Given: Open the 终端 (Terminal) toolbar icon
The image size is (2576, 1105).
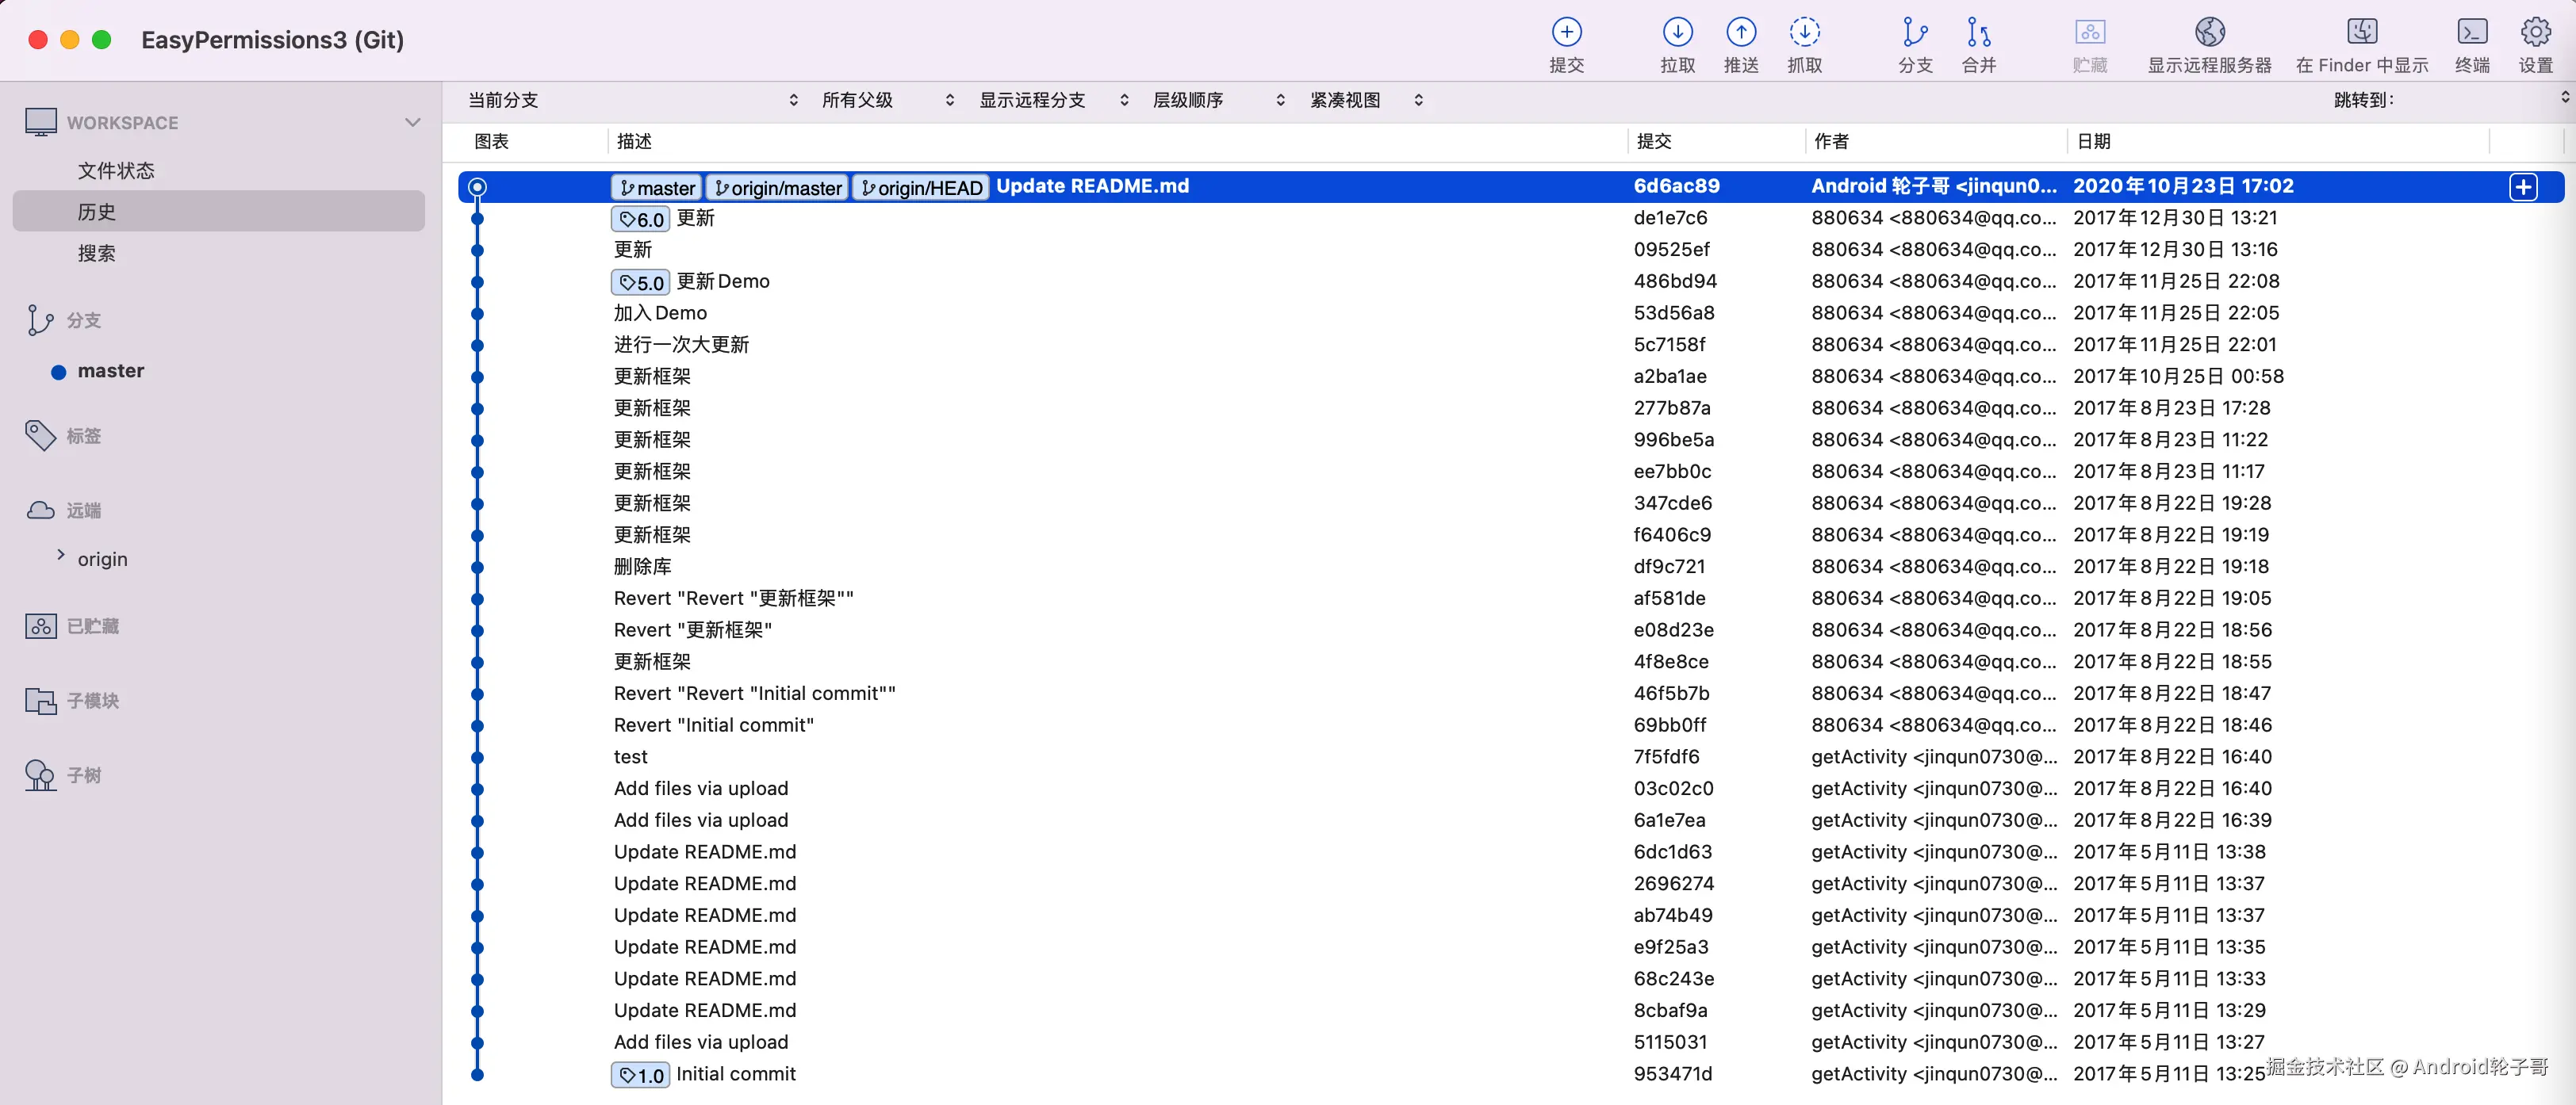Looking at the screenshot, I should (2471, 32).
